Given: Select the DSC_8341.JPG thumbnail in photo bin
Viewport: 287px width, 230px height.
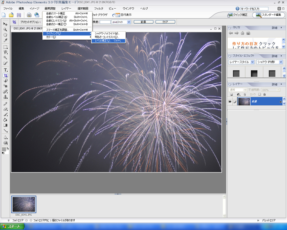Looking at the screenshot, I should tap(24, 204).
